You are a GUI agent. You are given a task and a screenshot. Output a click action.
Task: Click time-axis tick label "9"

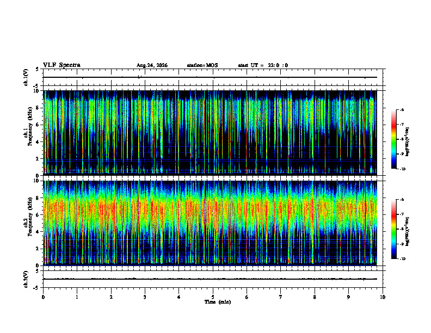click(x=348, y=297)
